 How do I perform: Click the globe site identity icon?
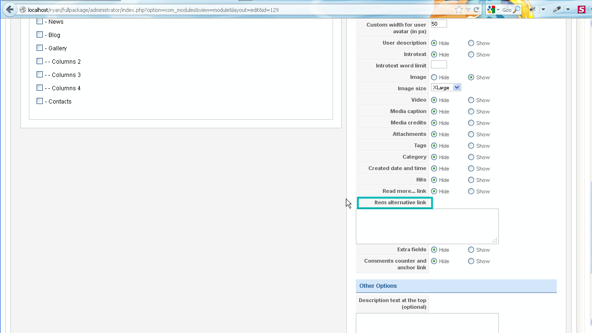22,10
